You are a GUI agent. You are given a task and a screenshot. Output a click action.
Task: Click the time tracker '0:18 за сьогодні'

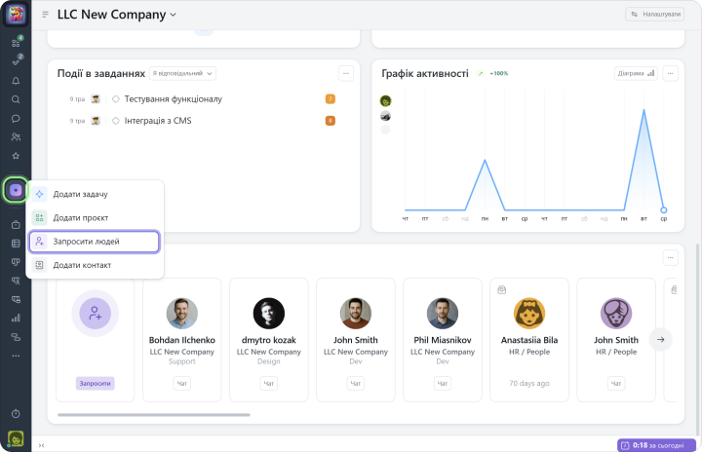(x=655, y=445)
